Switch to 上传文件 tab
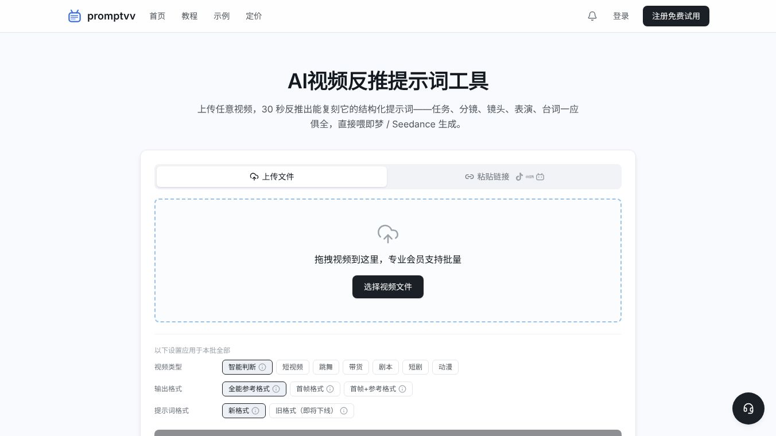 click(x=271, y=177)
